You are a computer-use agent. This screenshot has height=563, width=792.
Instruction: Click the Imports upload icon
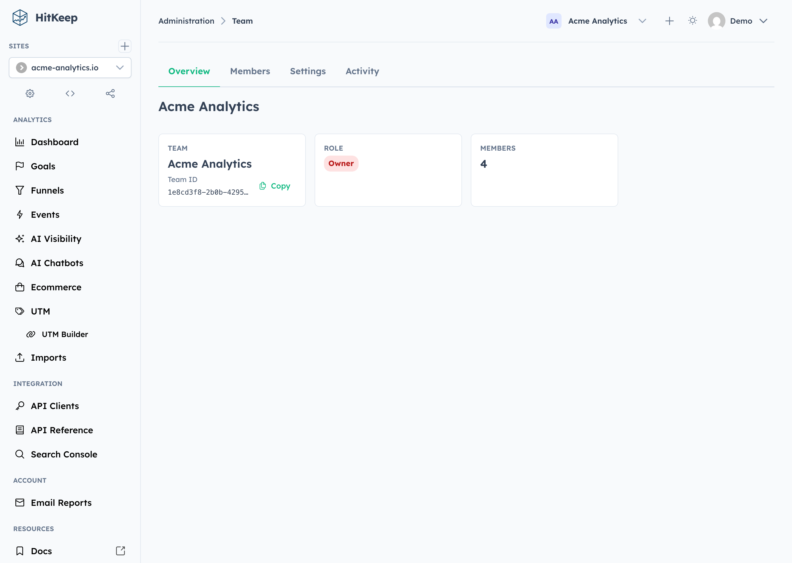(20, 357)
